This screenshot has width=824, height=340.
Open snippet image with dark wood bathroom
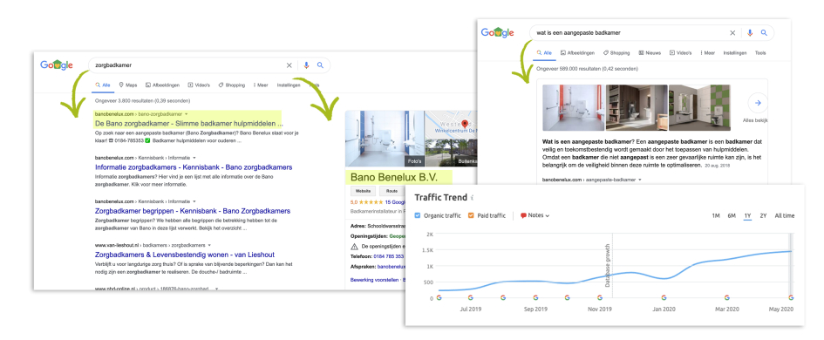pos(637,107)
